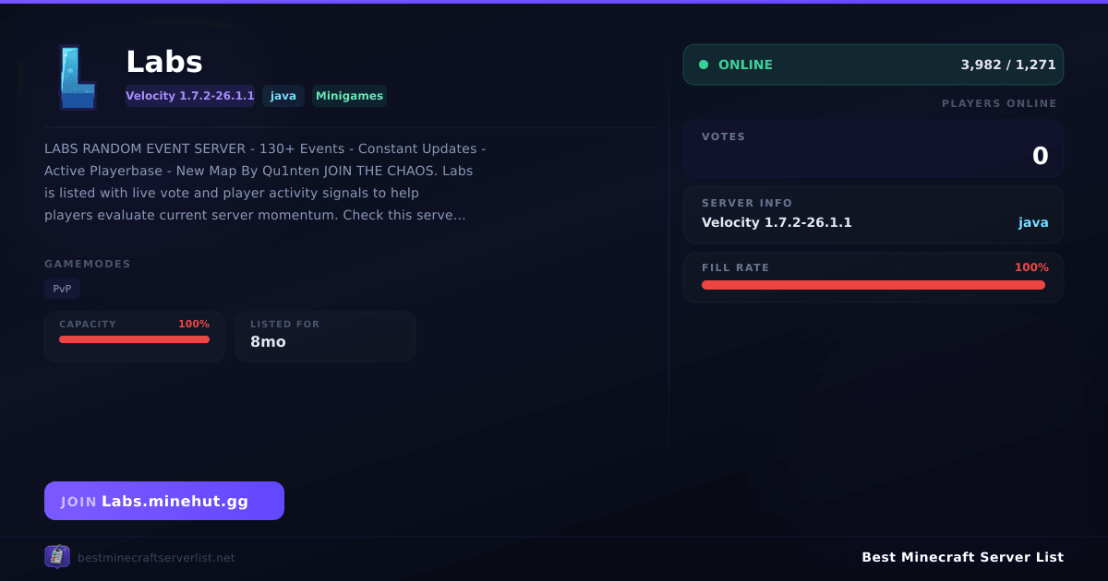
Task: Click the ONLINE status label
Action: tap(745, 65)
